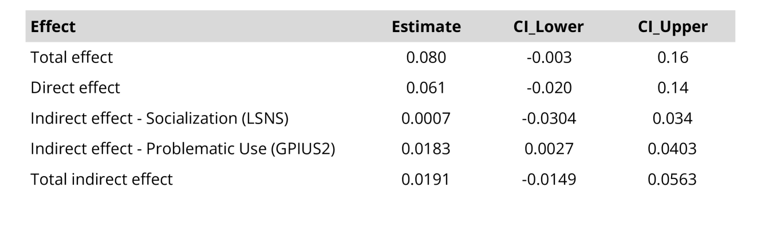Viewport: 761px width, 234px height.
Task: Select the Direct effect estimate 0.061
Action: pos(426,88)
